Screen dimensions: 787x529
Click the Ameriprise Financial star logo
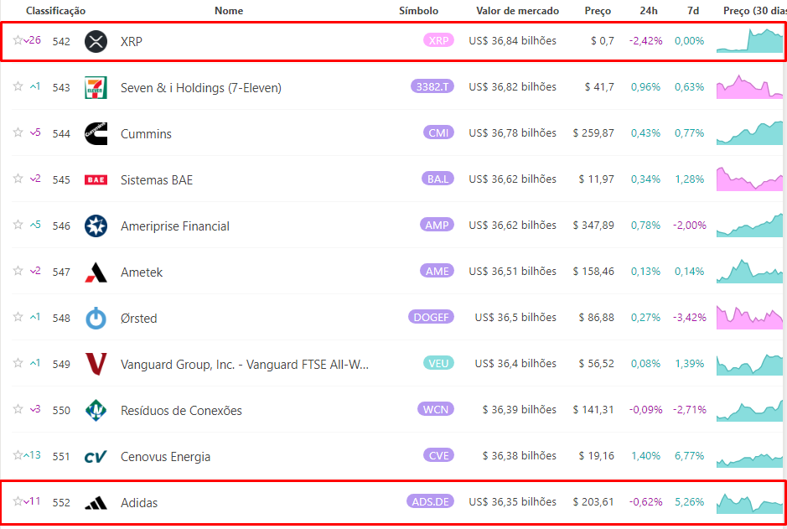pos(96,226)
